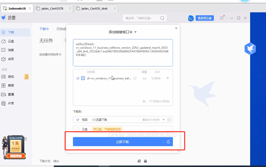Click the 领取奖励 reward button
Screen dimensions: 266x167
[16, 156]
